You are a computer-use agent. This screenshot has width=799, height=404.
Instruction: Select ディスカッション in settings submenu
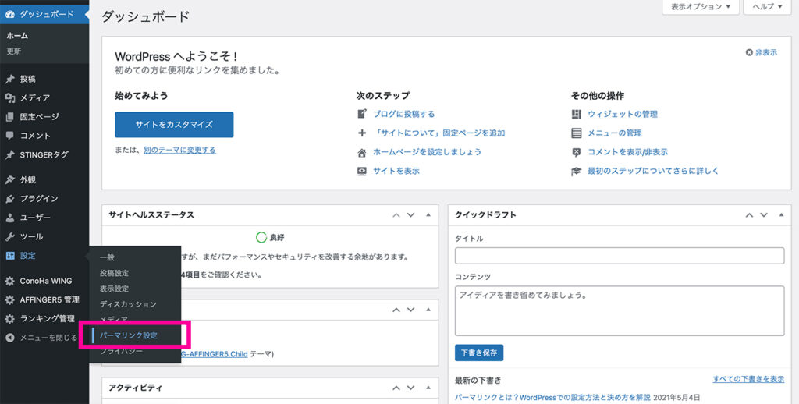[x=128, y=304]
